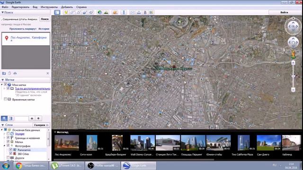View in Google Maps toolbar icon
This screenshot has height=170, width=303.
tap(151, 12)
